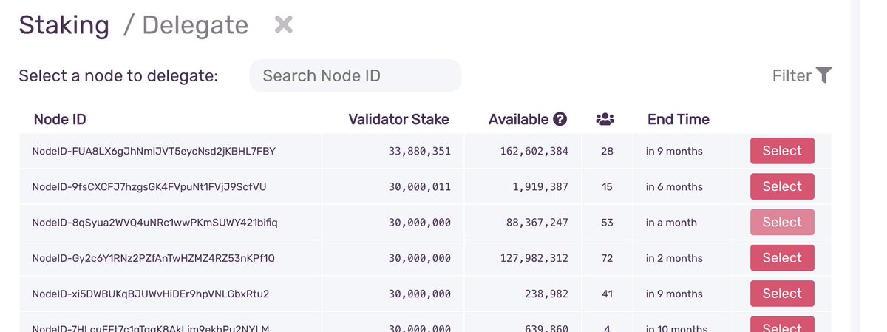Viewport: 887px width, 332px height.
Task: Click node ID text NodeID-9fsCXCFJ7hzgsGK4FVpuNt1FVjJ9ScfVU
Action: coord(149,186)
